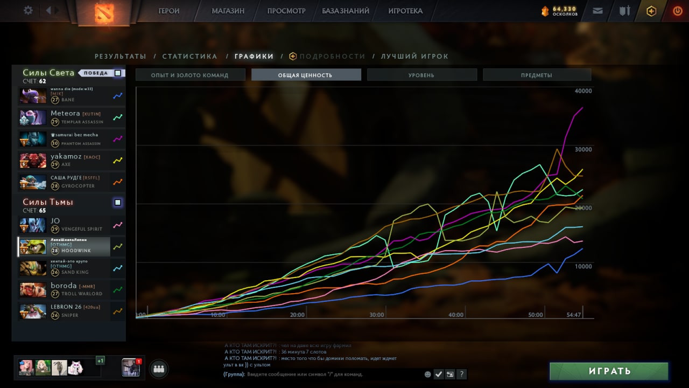The image size is (689, 388).
Task: Show ПРЕДМЕТЫ graph
Action: (537, 75)
